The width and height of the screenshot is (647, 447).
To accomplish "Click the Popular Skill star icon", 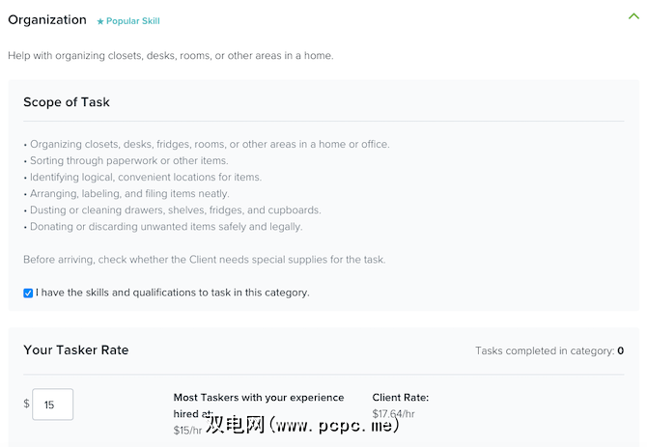I will coord(100,20).
